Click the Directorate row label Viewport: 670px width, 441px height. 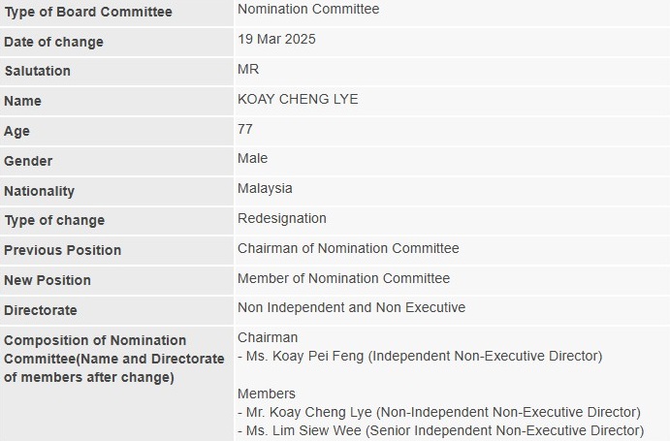(41, 310)
